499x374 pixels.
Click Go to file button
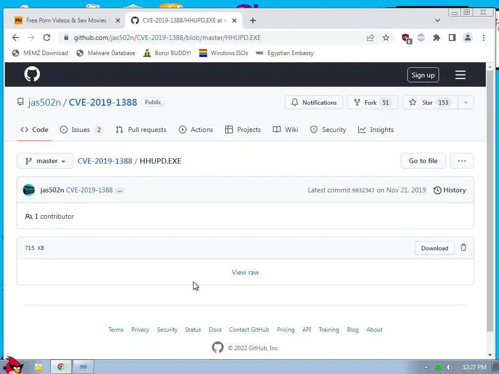423,161
